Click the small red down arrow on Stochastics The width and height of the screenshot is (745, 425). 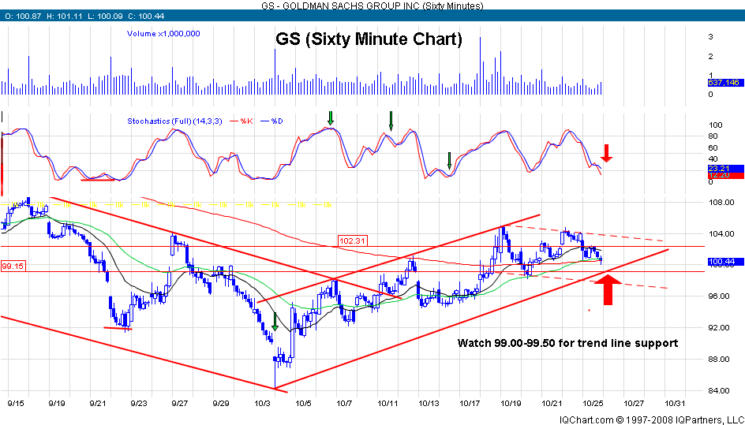[x=606, y=151]
